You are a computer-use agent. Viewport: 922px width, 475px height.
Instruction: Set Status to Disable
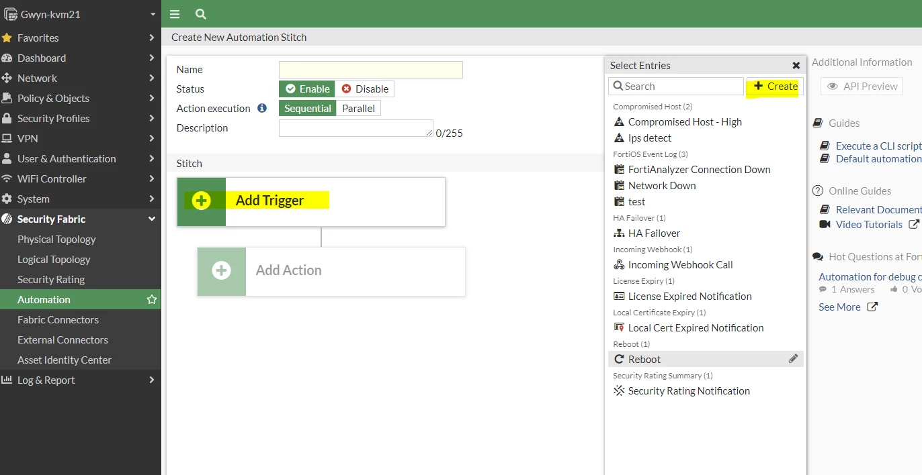coord(365,89)
